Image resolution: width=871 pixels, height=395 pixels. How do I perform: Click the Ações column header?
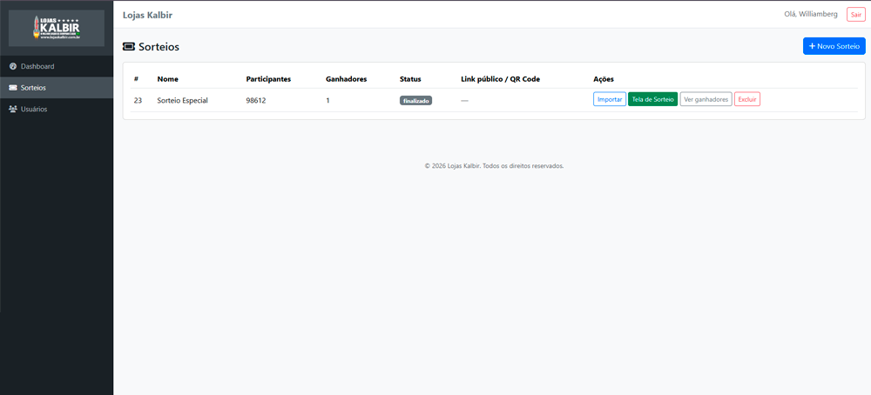604,79
